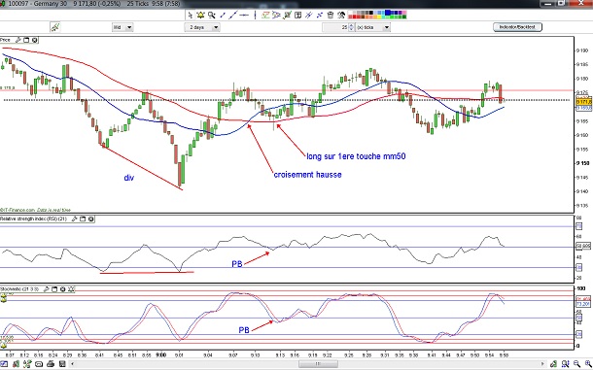Screen dimensions: 593x370
Task: Click the horizontal chart scrollbar thumb
Action: tap(318, 364)
